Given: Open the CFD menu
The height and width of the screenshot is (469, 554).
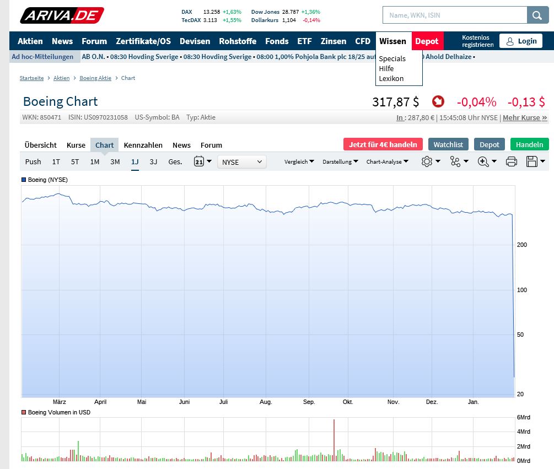Looking at the screenshot, I should (363, 41).
